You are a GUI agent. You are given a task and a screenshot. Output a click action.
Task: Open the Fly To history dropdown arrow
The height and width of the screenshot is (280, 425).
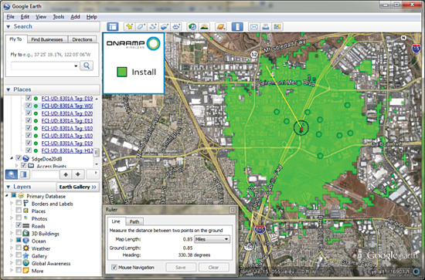[76, 66]
